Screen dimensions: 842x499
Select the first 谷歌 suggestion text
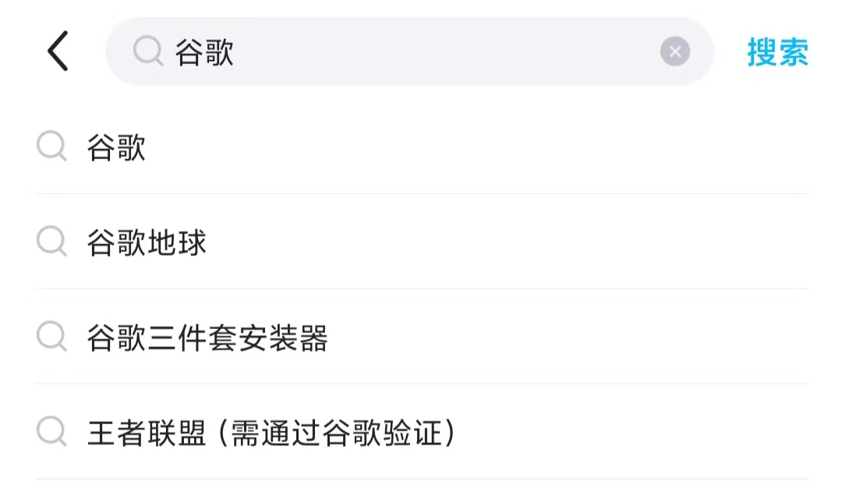pyautogui.click(x=117, y=147)
